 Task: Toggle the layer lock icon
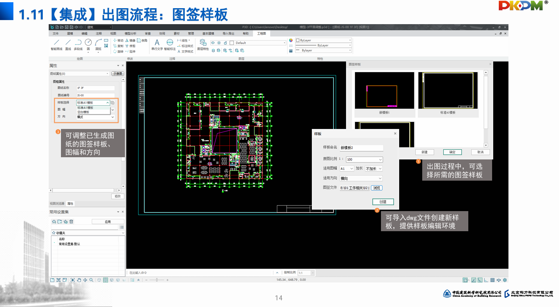click(225, 43)
